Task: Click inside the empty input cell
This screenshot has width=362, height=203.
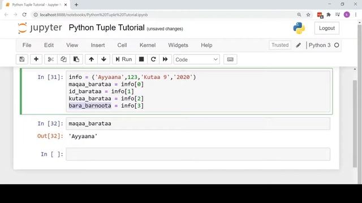Action: pyautogui.click(x=198, y=154)
